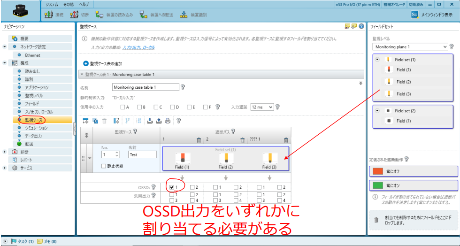Uncheck OSSDs 1 checkbox for path 1
The width and height of the screenshot is (460, 246).
[172, 187]
